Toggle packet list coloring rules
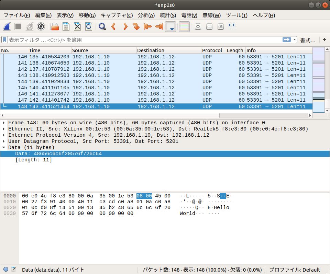Viewport: 330px width, 274px height. point(184,26)
